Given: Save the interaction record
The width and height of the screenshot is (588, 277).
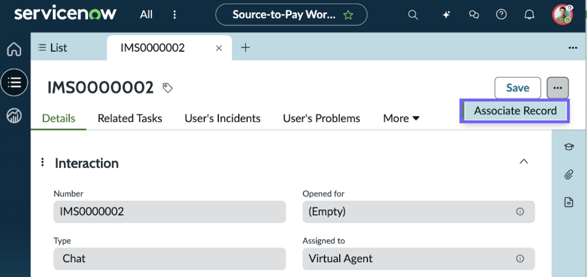Looking at the screenshot, I should (517, 87).
